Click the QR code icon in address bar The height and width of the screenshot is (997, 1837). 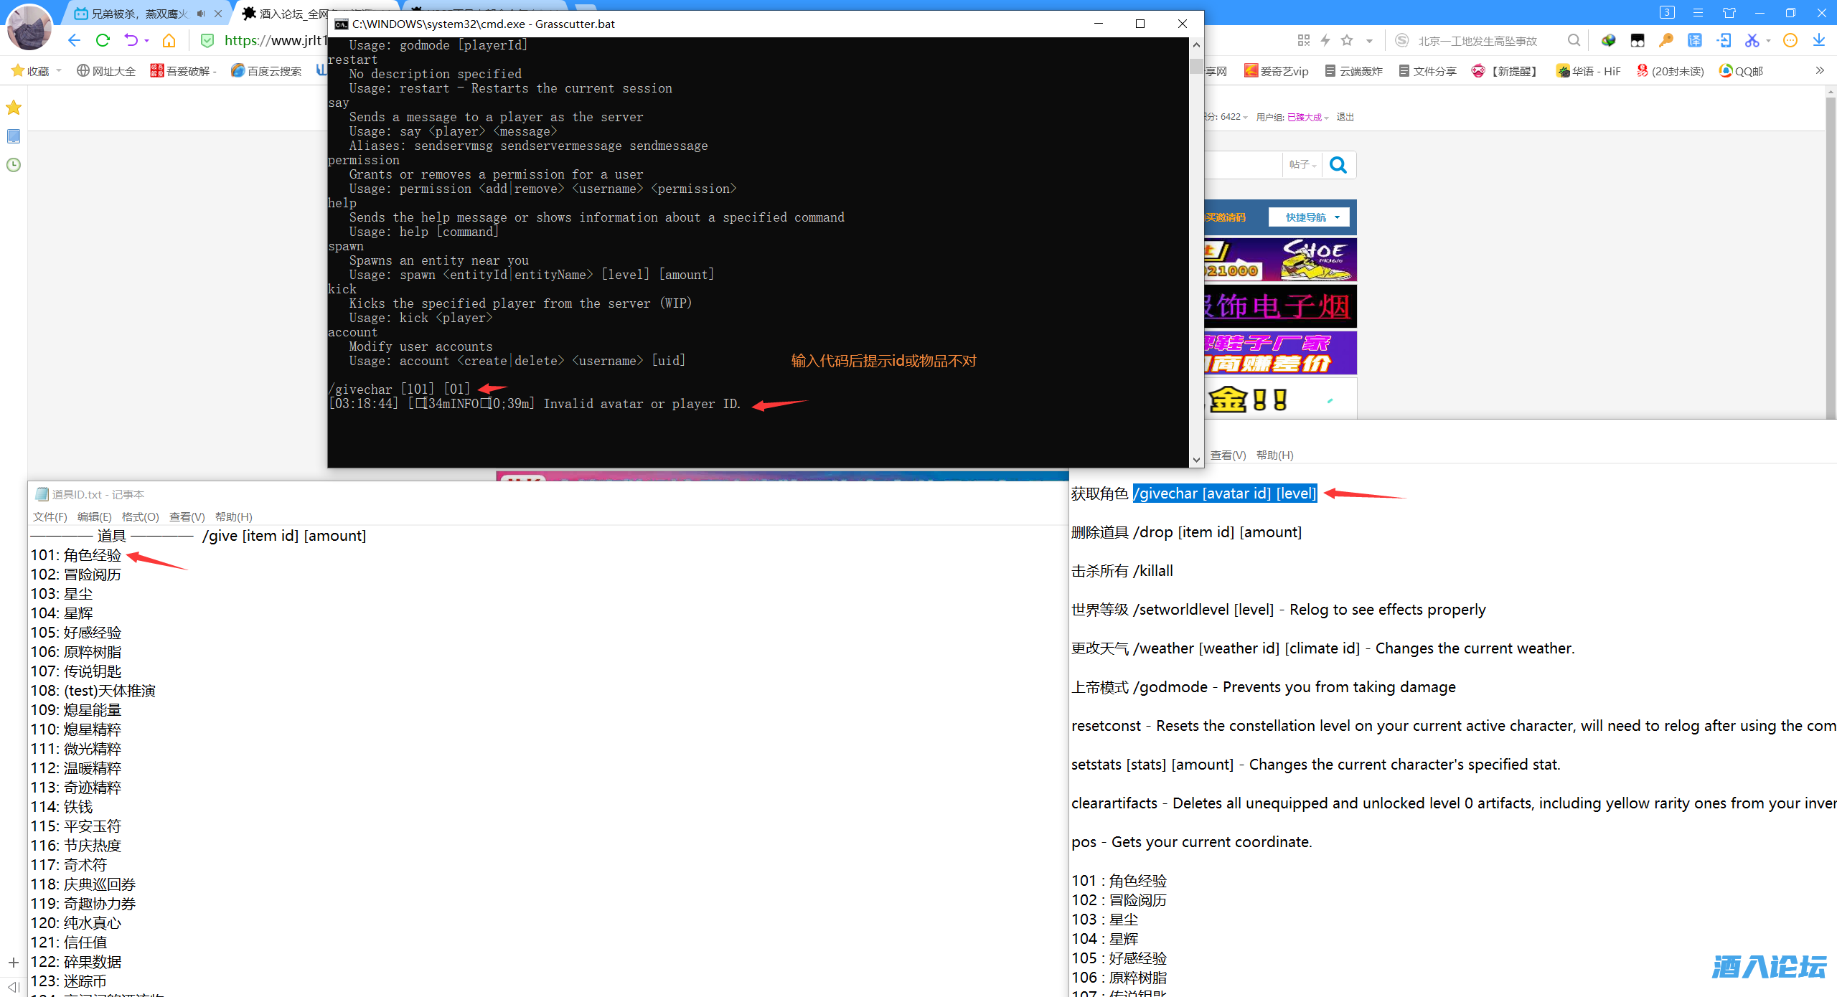click(1304, 40)
